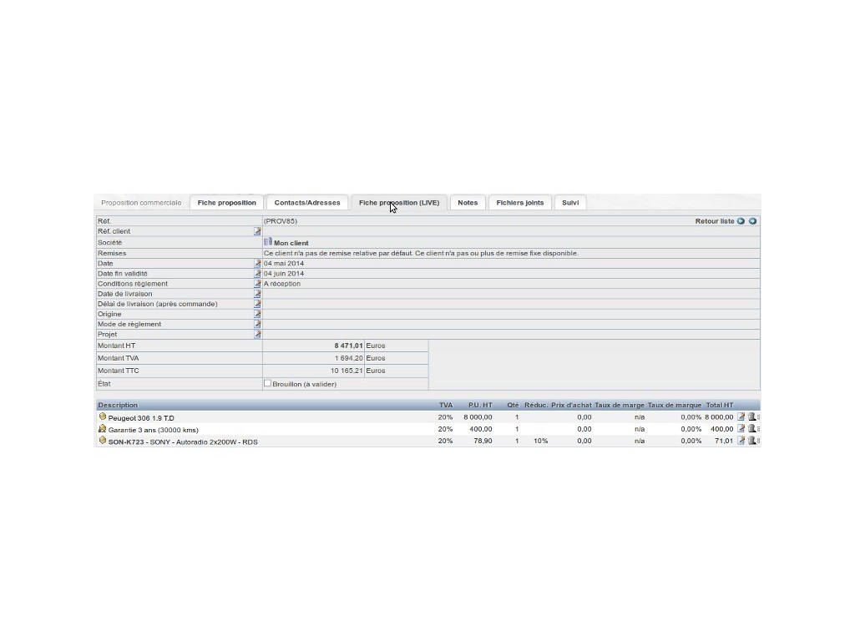
Task: Edit the Réf. client field
Action: [x=257, y=232]
